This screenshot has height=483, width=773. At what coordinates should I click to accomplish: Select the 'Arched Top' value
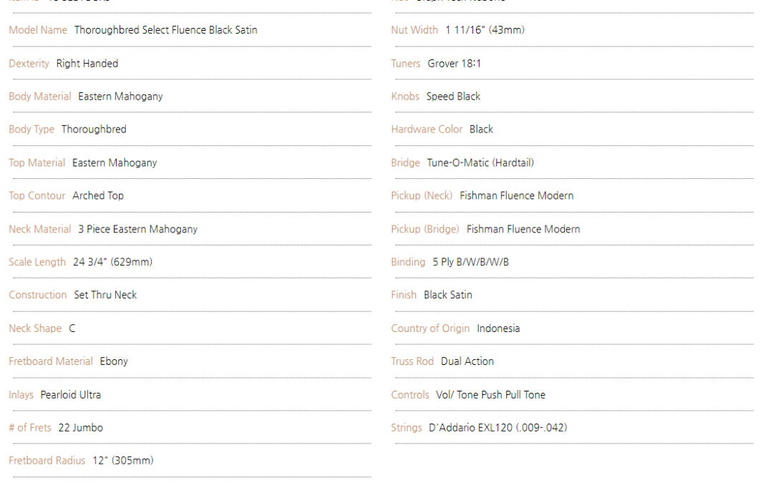pyautogui.click(x=98, y=195)
